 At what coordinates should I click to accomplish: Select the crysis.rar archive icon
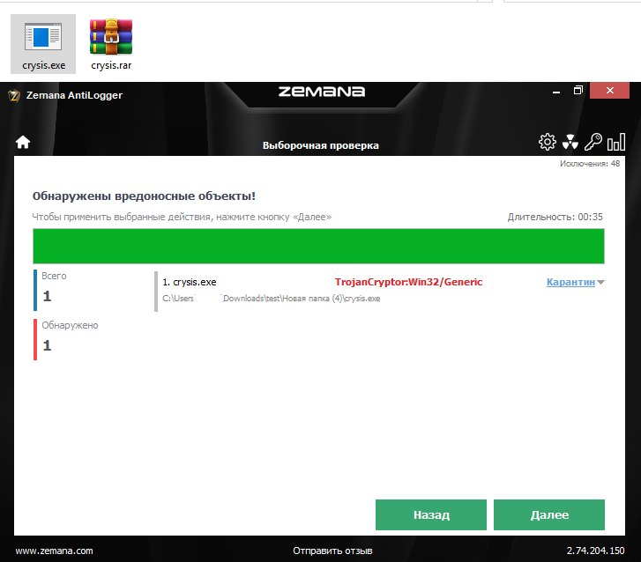(111, 44)
